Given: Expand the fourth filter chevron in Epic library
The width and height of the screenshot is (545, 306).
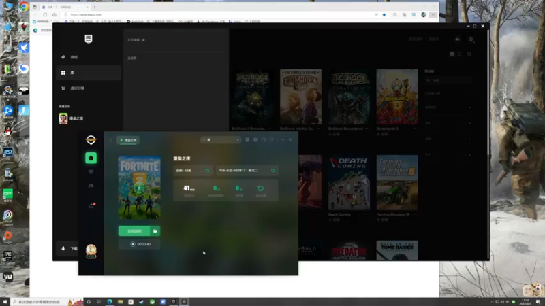Looking at the screenshot, I should click(470, 155).
